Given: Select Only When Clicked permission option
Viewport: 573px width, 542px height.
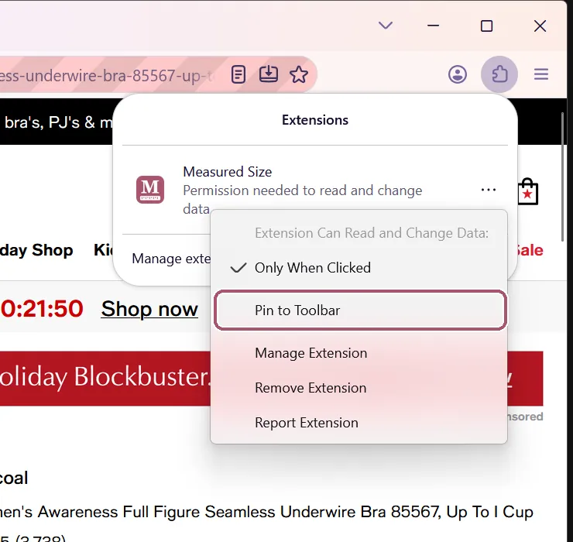Looking at the screenshot, I should tap(359, 268).
